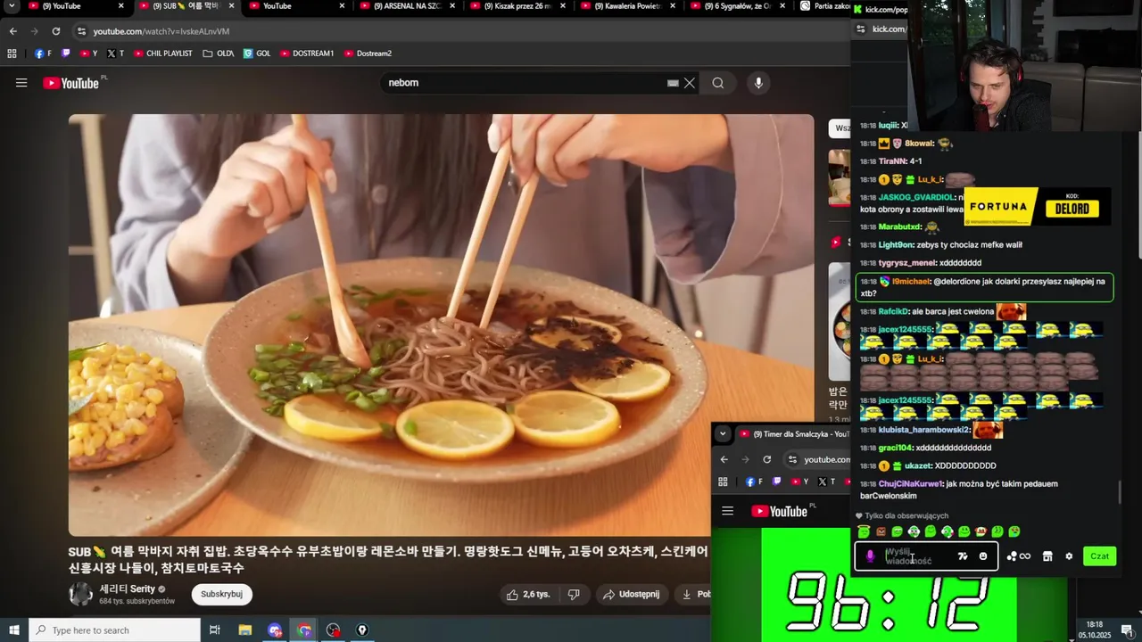This screenshot has height=642, width=1142.
Task: Open File Explorer from taskbar
Action: click(245, 630)
